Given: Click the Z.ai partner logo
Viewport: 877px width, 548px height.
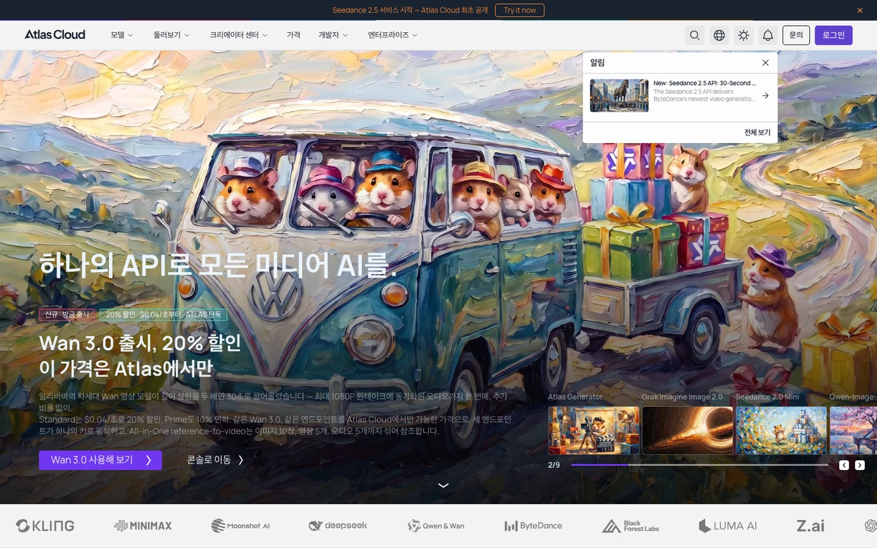Looking at the screenshot, I should [x=811, y=525].
